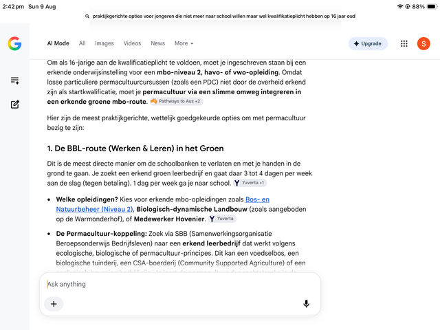This screenshot has width=440, height=330.
Task: Tap the bold text 'erkend leerbedrijf'
Action: [x=211, y=243]
